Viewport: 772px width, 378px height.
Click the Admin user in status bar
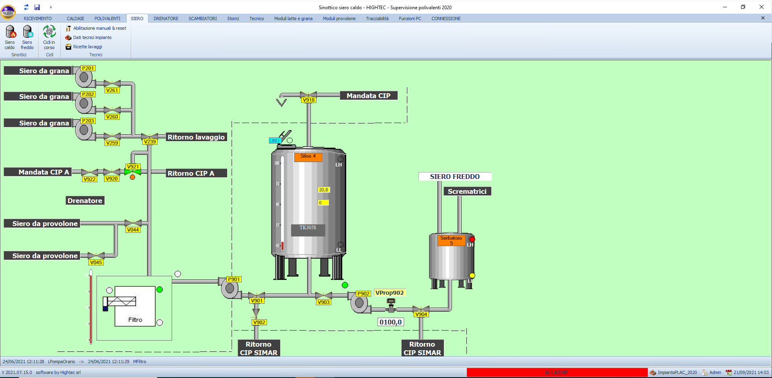pyautogui.click(x=711, y=372)
